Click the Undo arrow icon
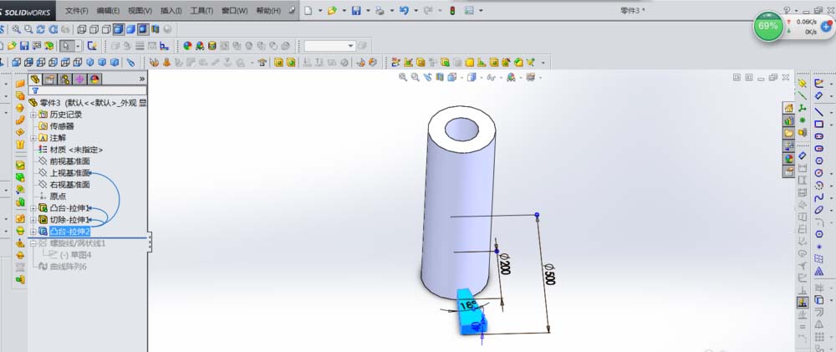 pyautogui.click(x=404, y=10)
